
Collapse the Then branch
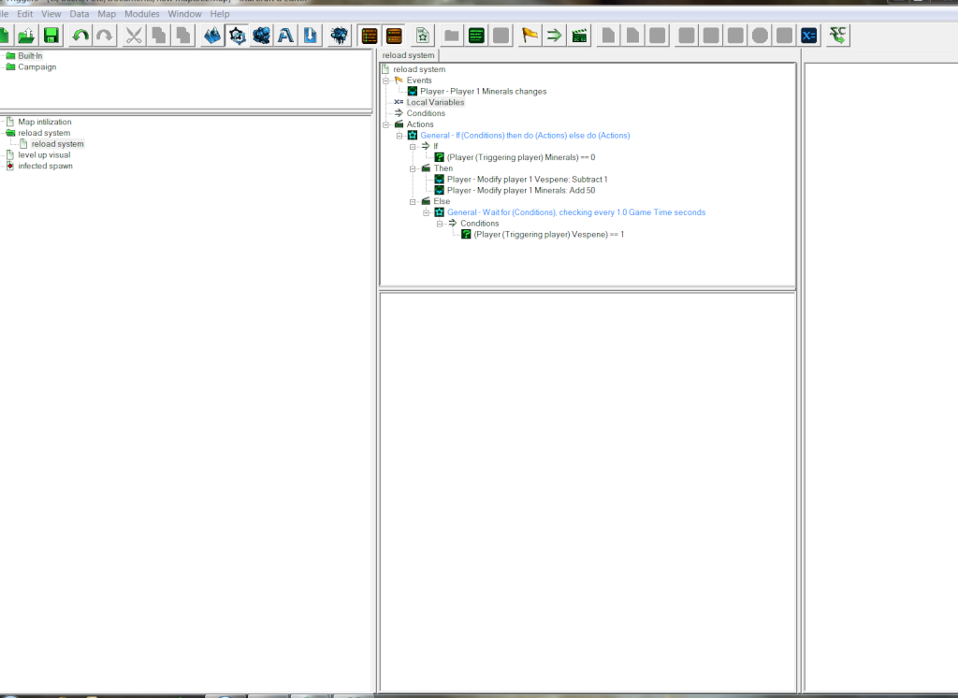[413, 168]
